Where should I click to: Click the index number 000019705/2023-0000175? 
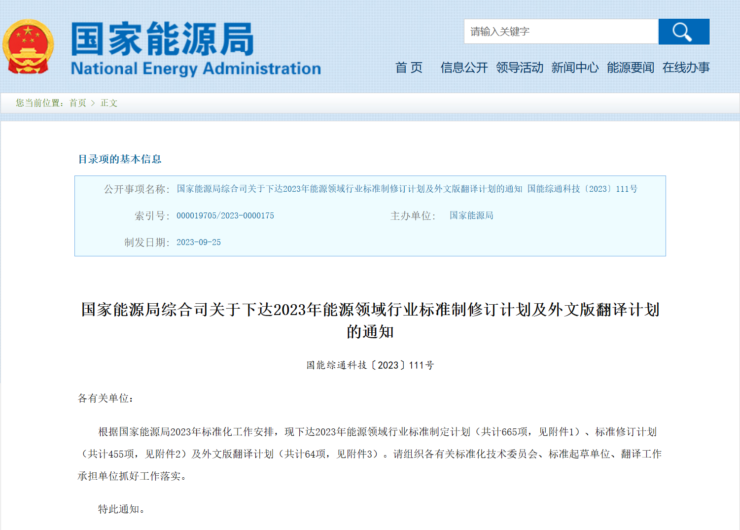click(226, 215)
